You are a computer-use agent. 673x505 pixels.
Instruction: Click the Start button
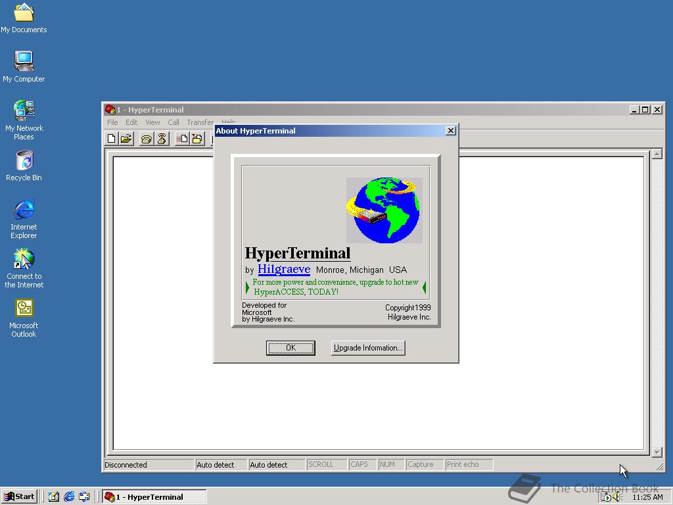click(x=19, y=497)
